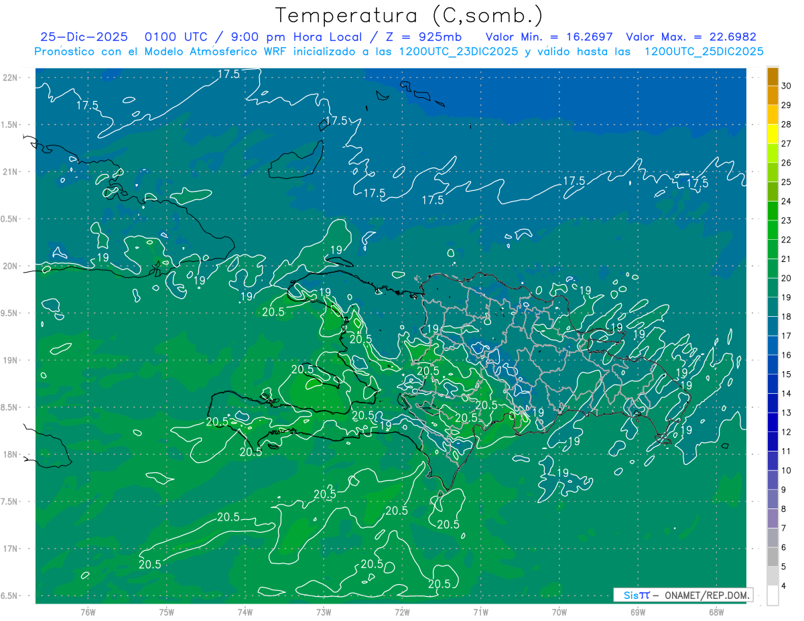Click the "69W" longitude axis label
804x621 pixels.
tap(638, 612)
